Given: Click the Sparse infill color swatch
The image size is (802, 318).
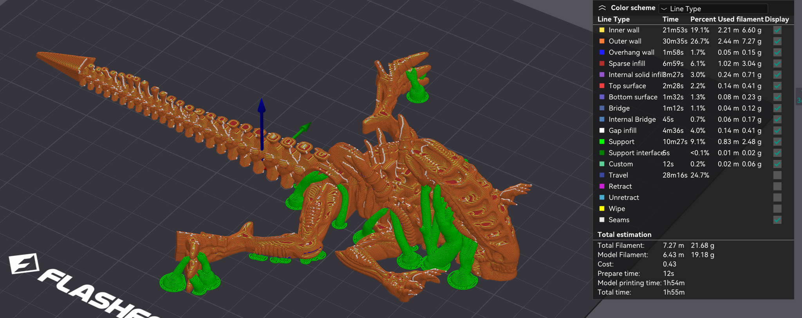Looking at the screenshot, I should [602, 64].
